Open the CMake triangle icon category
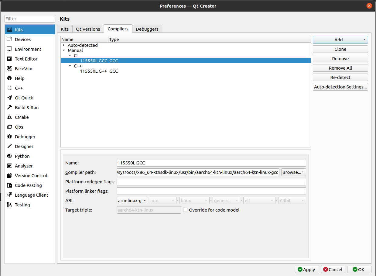The image size is (376, 276). 9,117
